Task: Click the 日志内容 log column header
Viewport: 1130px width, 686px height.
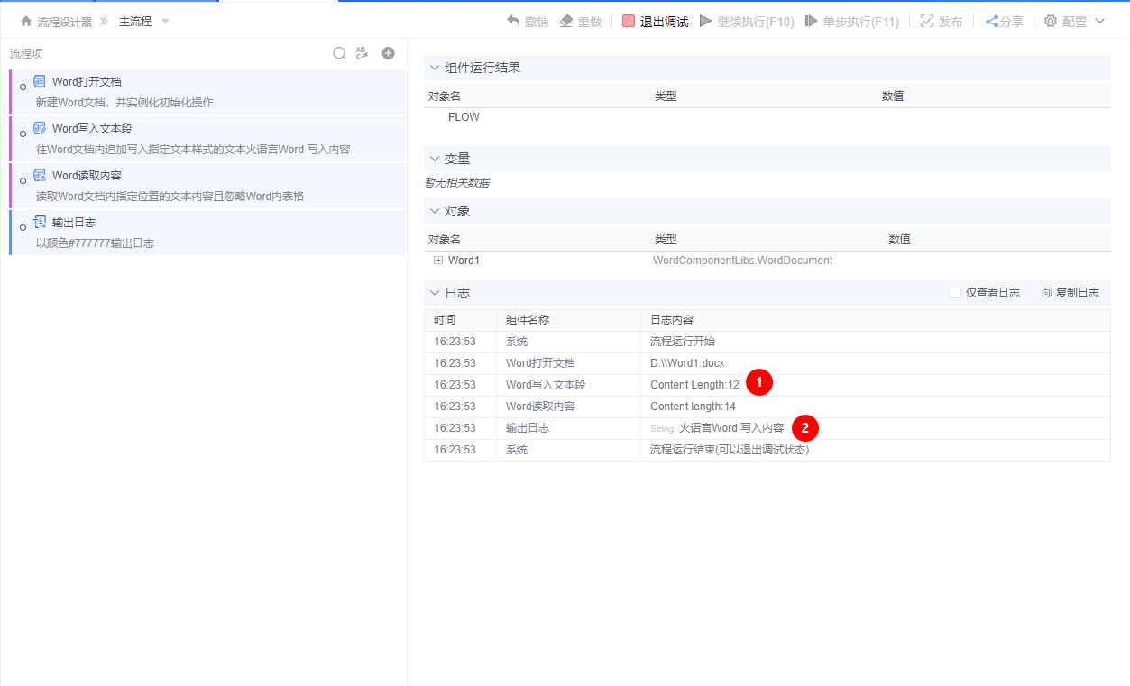Action: click(672, 320)
